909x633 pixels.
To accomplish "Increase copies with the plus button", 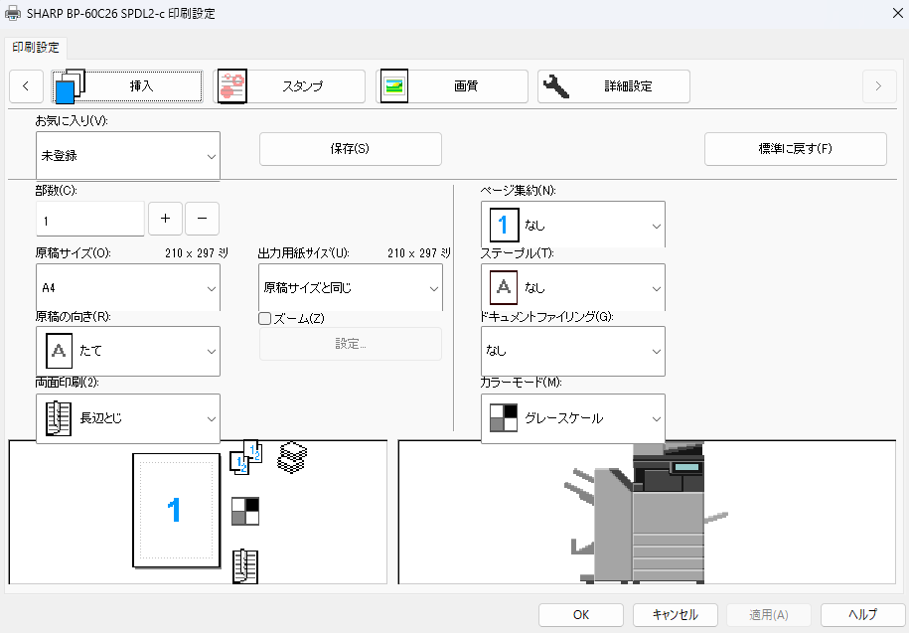I will (165, 219).
